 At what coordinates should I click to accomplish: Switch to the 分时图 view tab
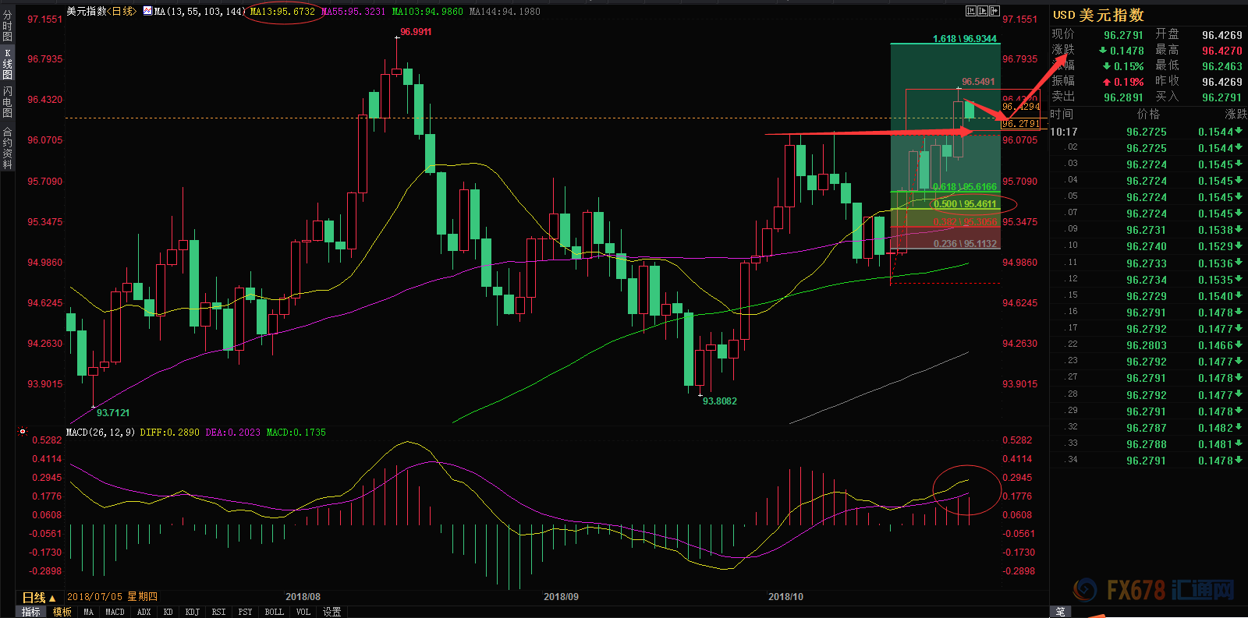click(x=8, y=26)
